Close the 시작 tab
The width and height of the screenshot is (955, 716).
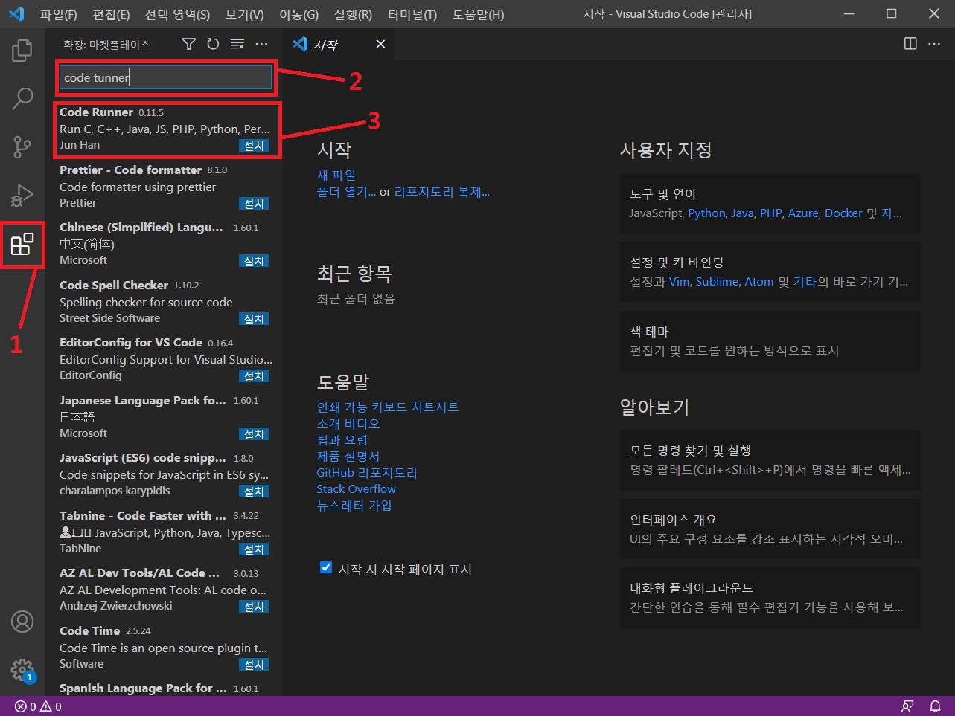[380, 45]
